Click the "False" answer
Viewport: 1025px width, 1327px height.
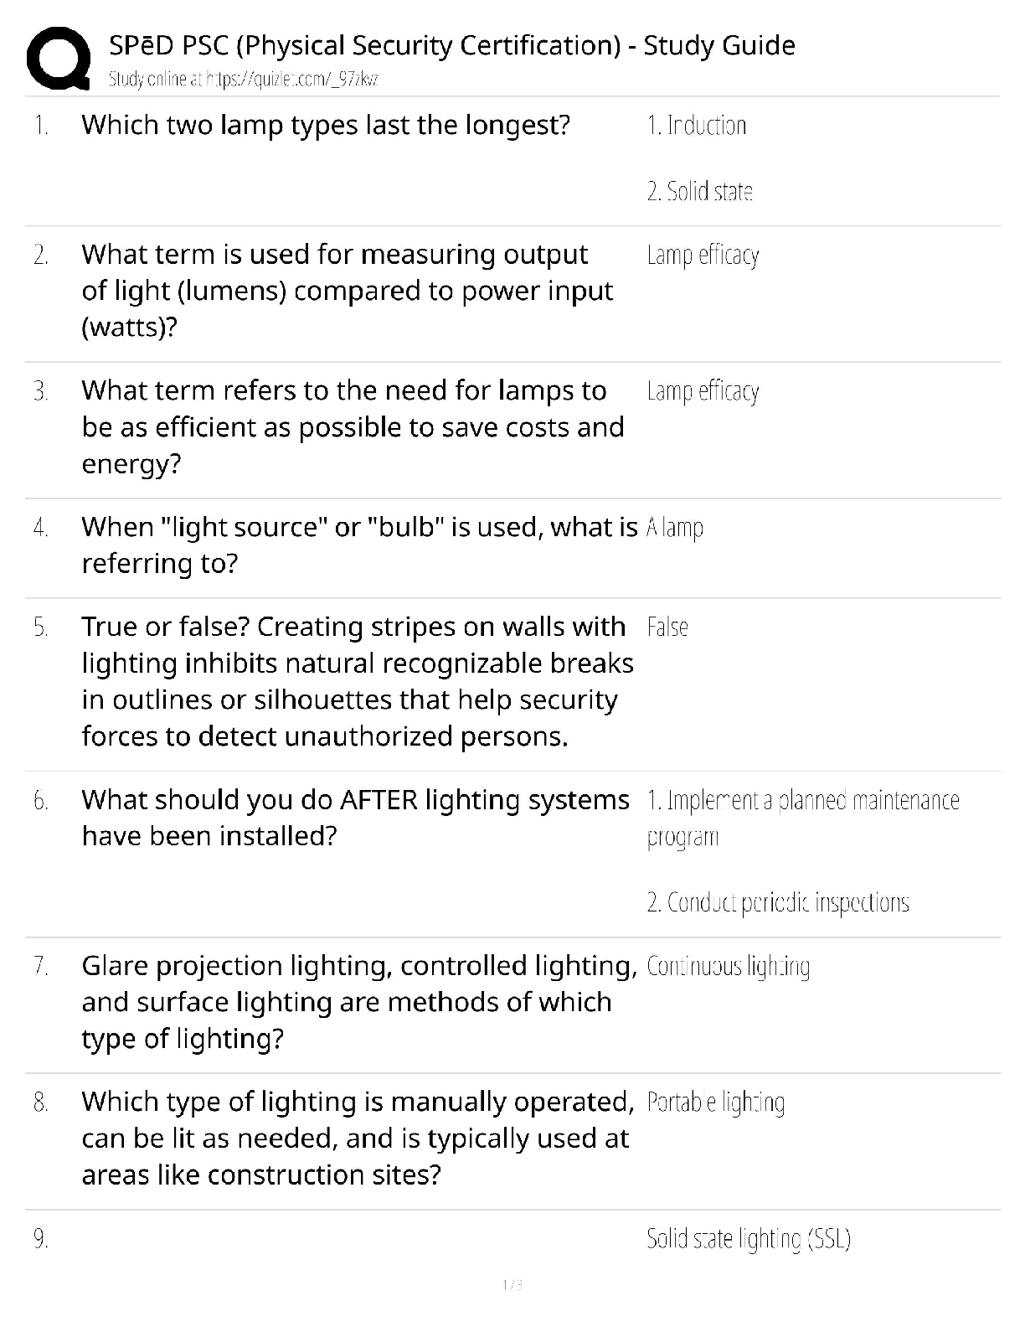click(667, 627)
